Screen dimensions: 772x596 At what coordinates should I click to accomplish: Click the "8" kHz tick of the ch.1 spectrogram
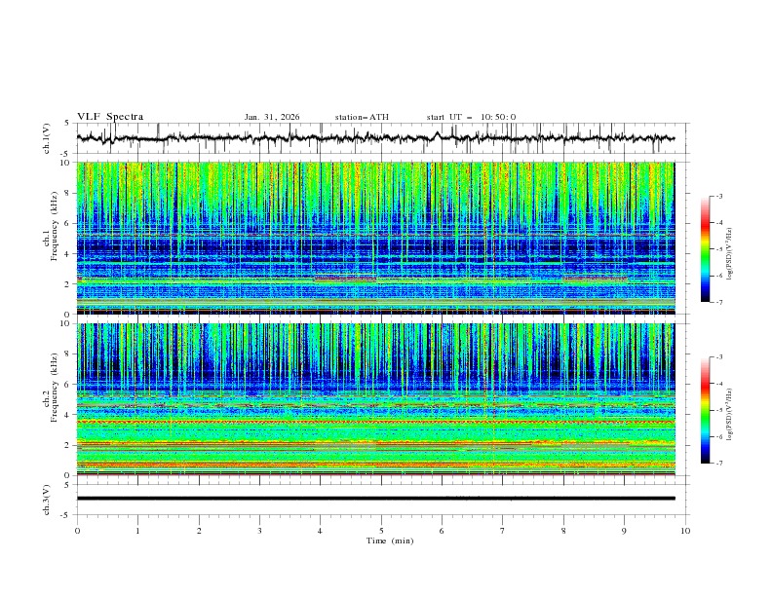pyautogui.click(x=69, y=193)
